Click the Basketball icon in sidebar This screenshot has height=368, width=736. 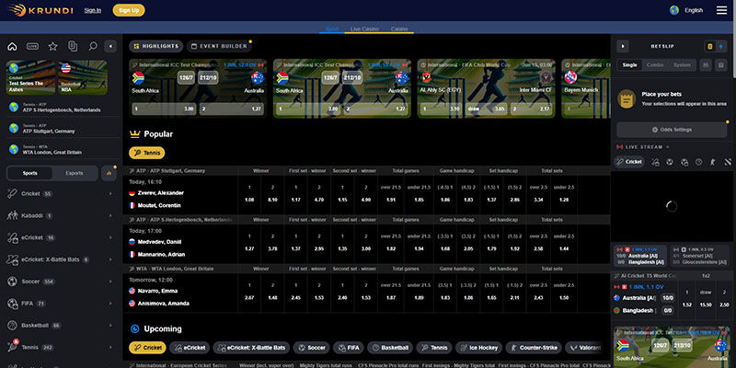12,326
